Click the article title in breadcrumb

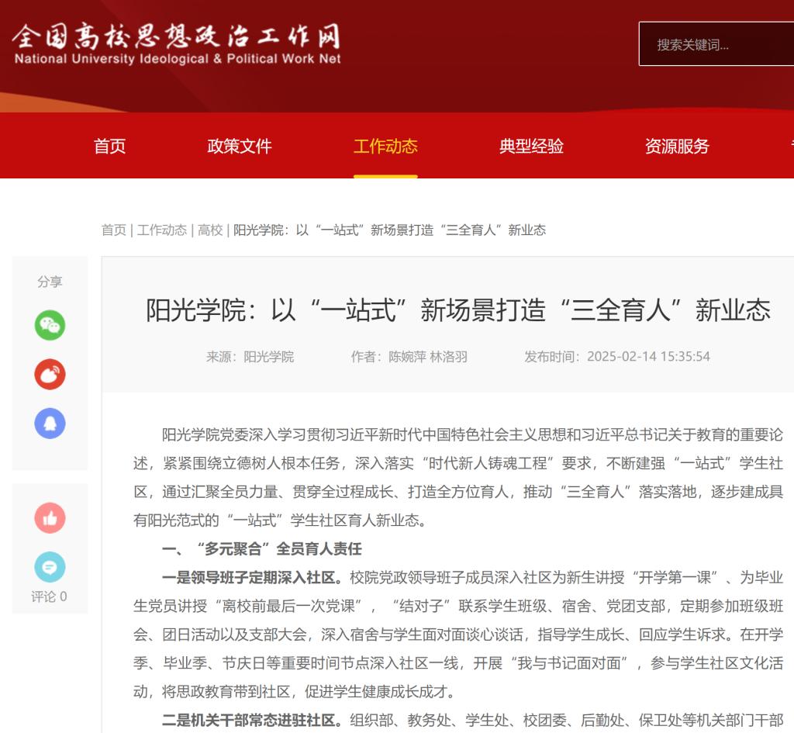[x=389, y=230]
